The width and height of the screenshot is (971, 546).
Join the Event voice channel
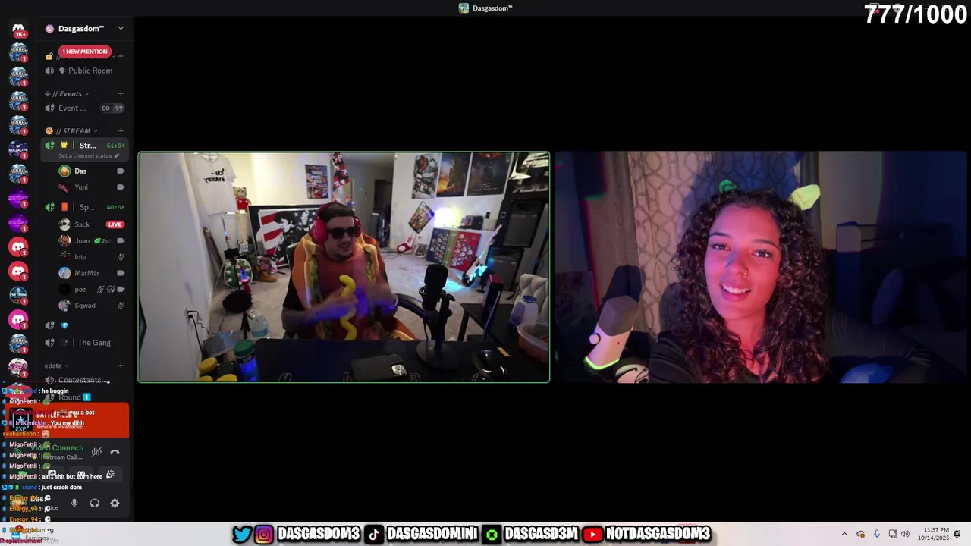click(72, 108)
